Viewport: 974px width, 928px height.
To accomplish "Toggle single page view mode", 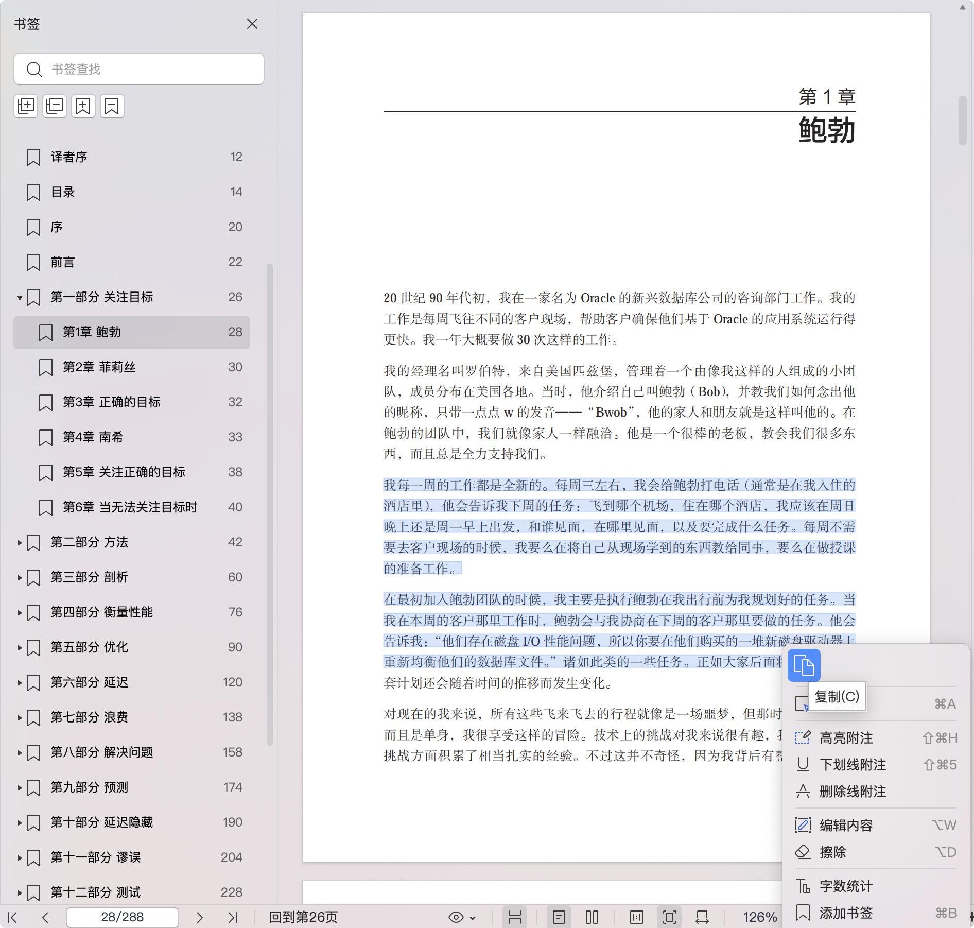I will pos(559,917).
